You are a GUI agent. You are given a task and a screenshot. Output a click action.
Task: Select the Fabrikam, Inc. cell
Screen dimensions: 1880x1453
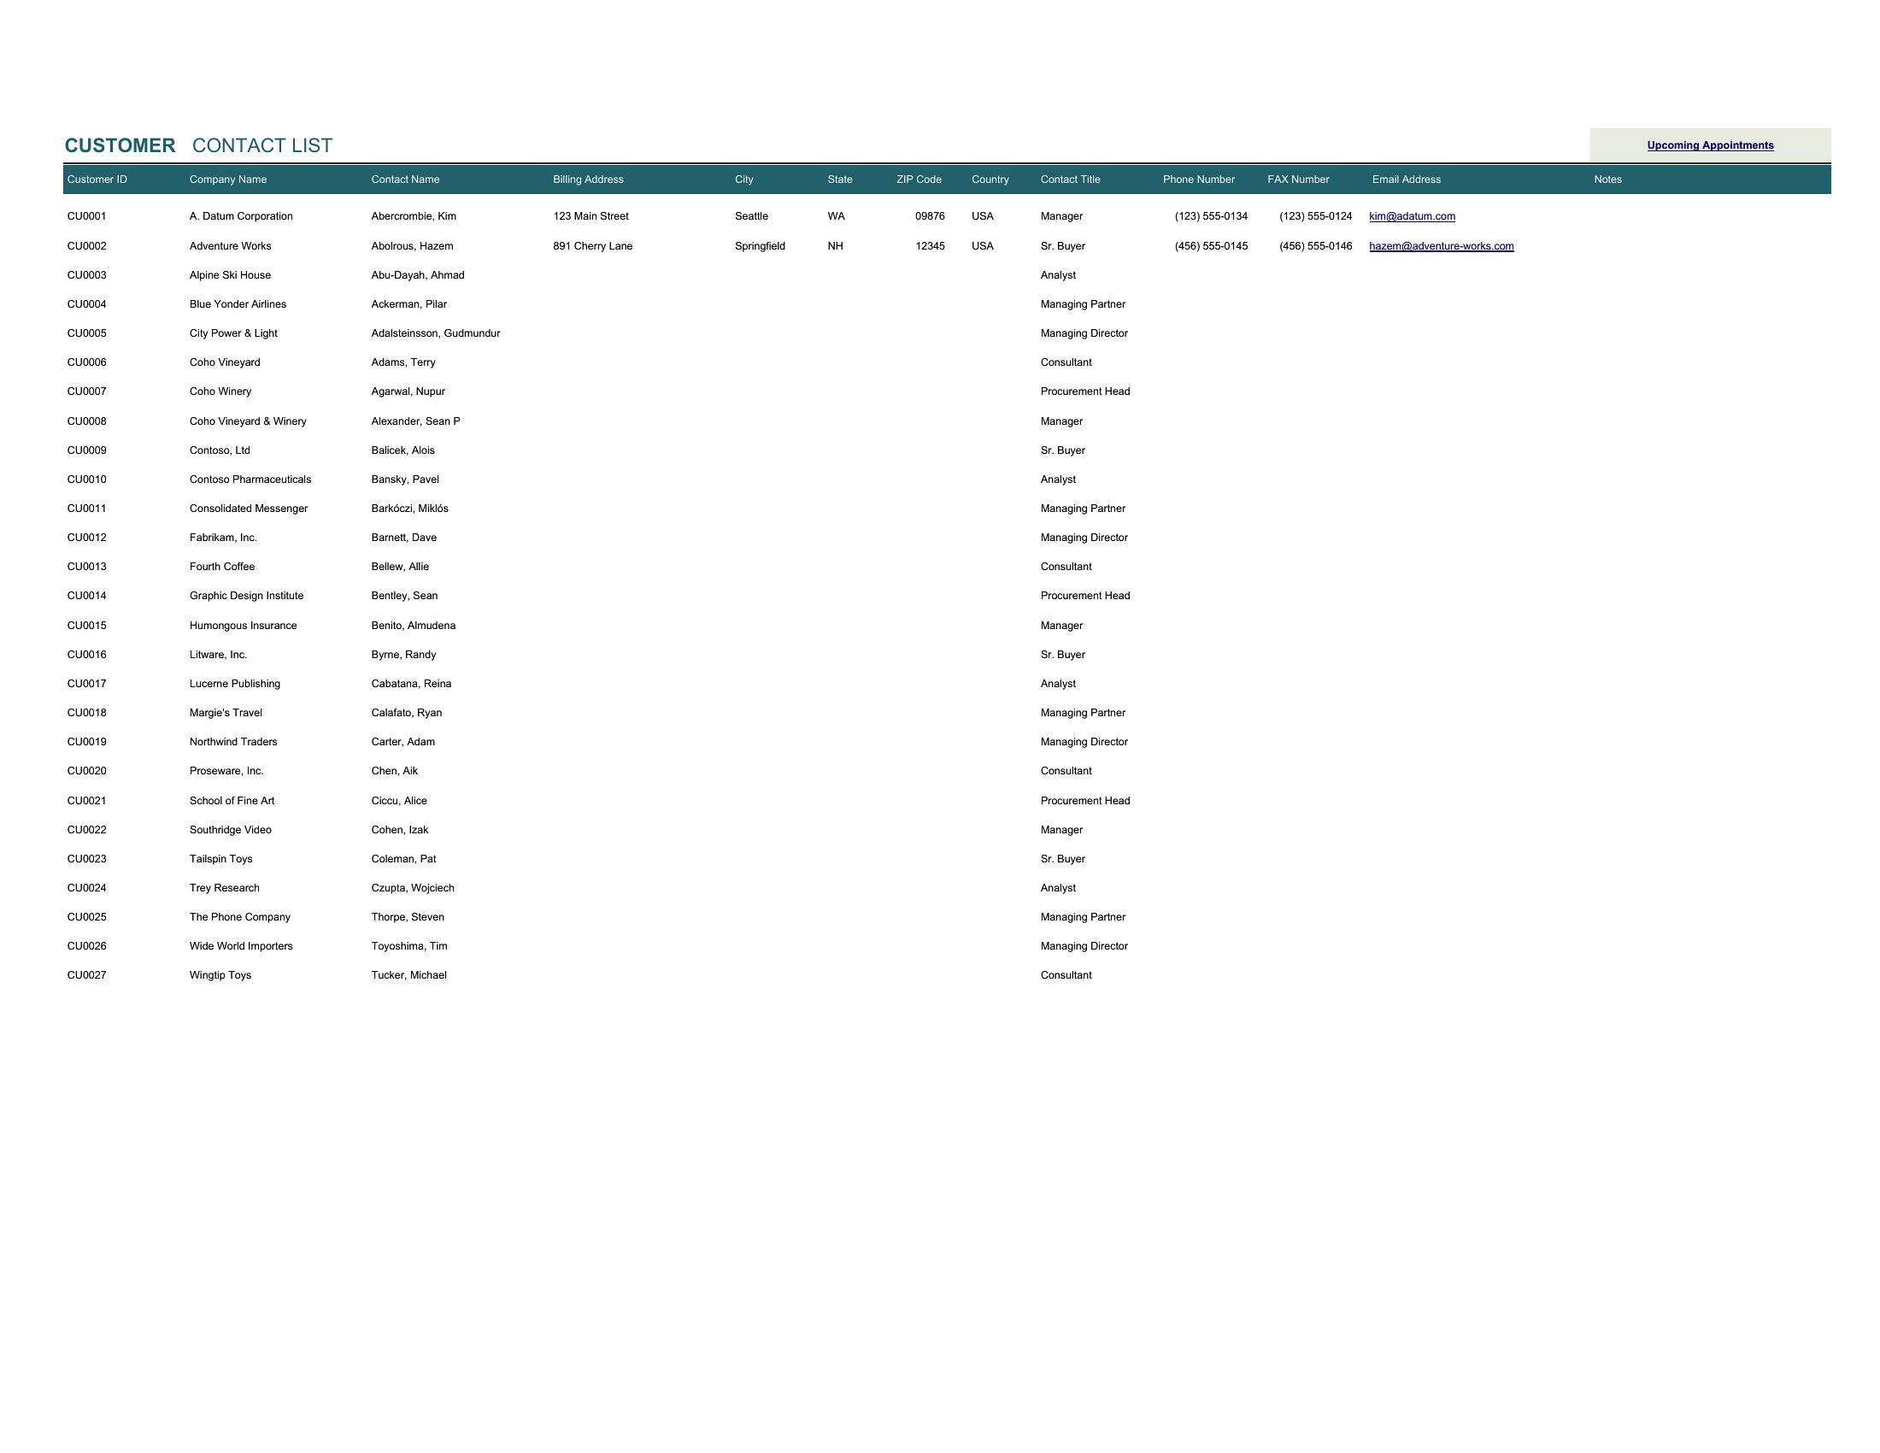223,538
